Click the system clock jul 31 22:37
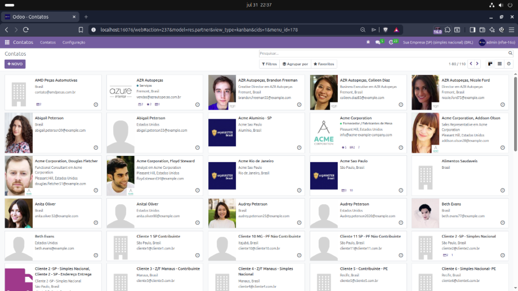This screenshot has height=291, width=518. (259, 5)
